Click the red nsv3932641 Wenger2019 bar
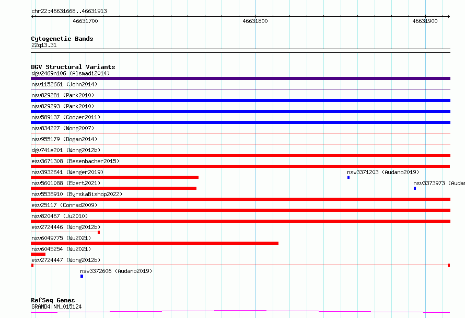This screenshot has height=318, width=465. [x=115, y=177]
